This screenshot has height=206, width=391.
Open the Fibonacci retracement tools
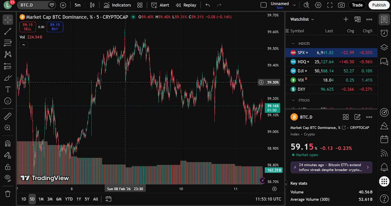tap(8, 43)
